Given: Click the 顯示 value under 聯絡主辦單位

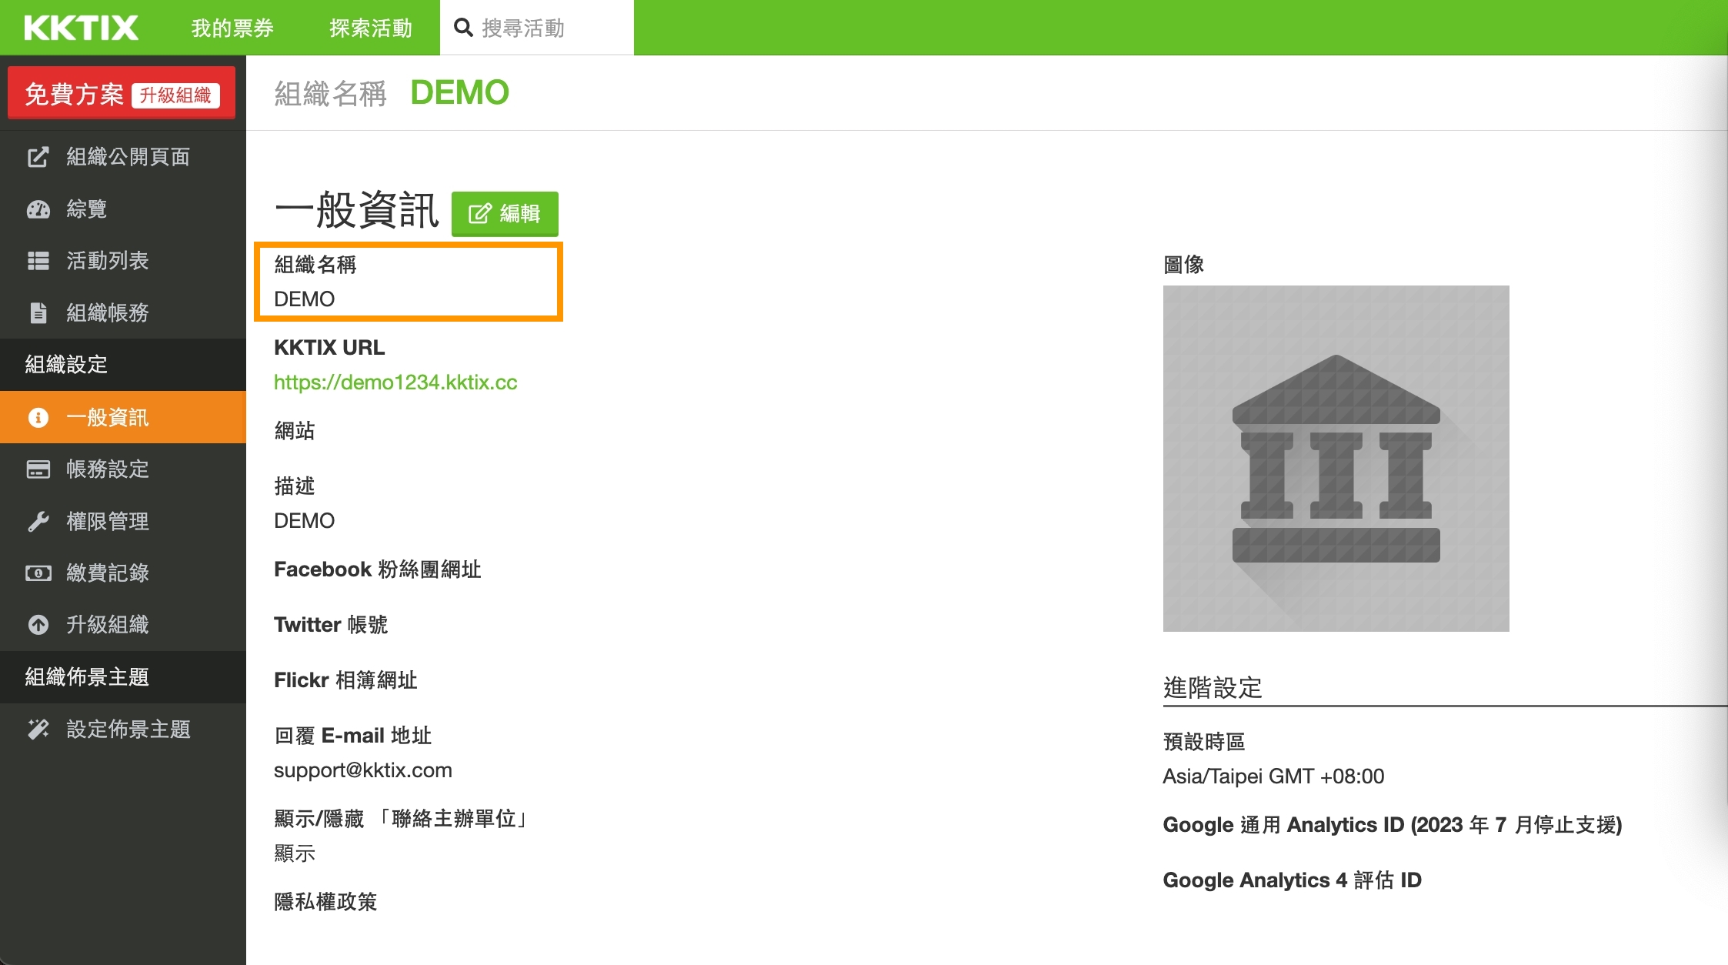Looking at the screenshot, I should click(x=295, y=853).
